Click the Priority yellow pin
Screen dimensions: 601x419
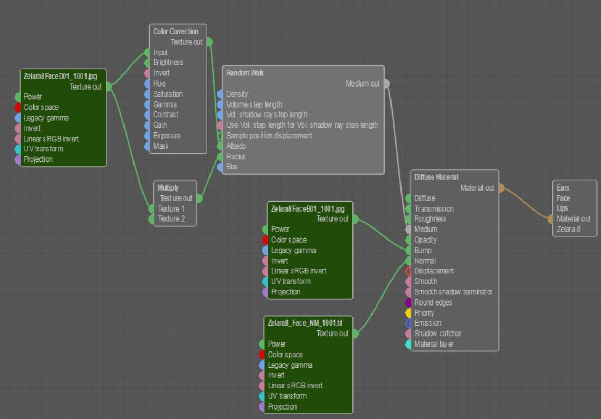tap(408, 313)
